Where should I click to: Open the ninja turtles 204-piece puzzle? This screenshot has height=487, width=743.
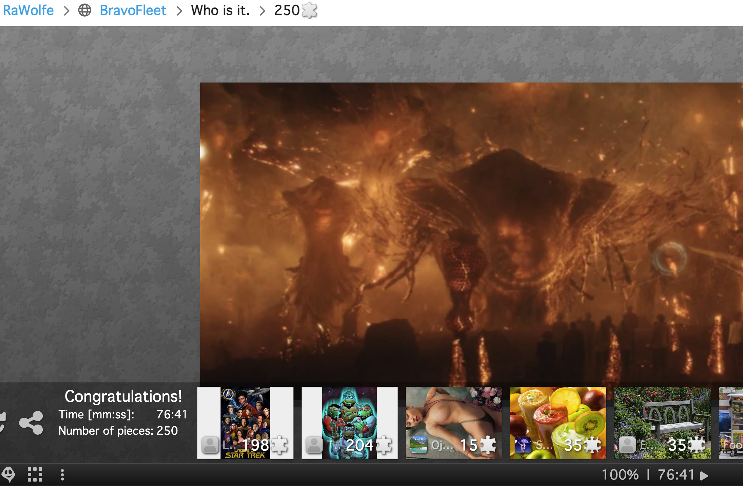349,423
